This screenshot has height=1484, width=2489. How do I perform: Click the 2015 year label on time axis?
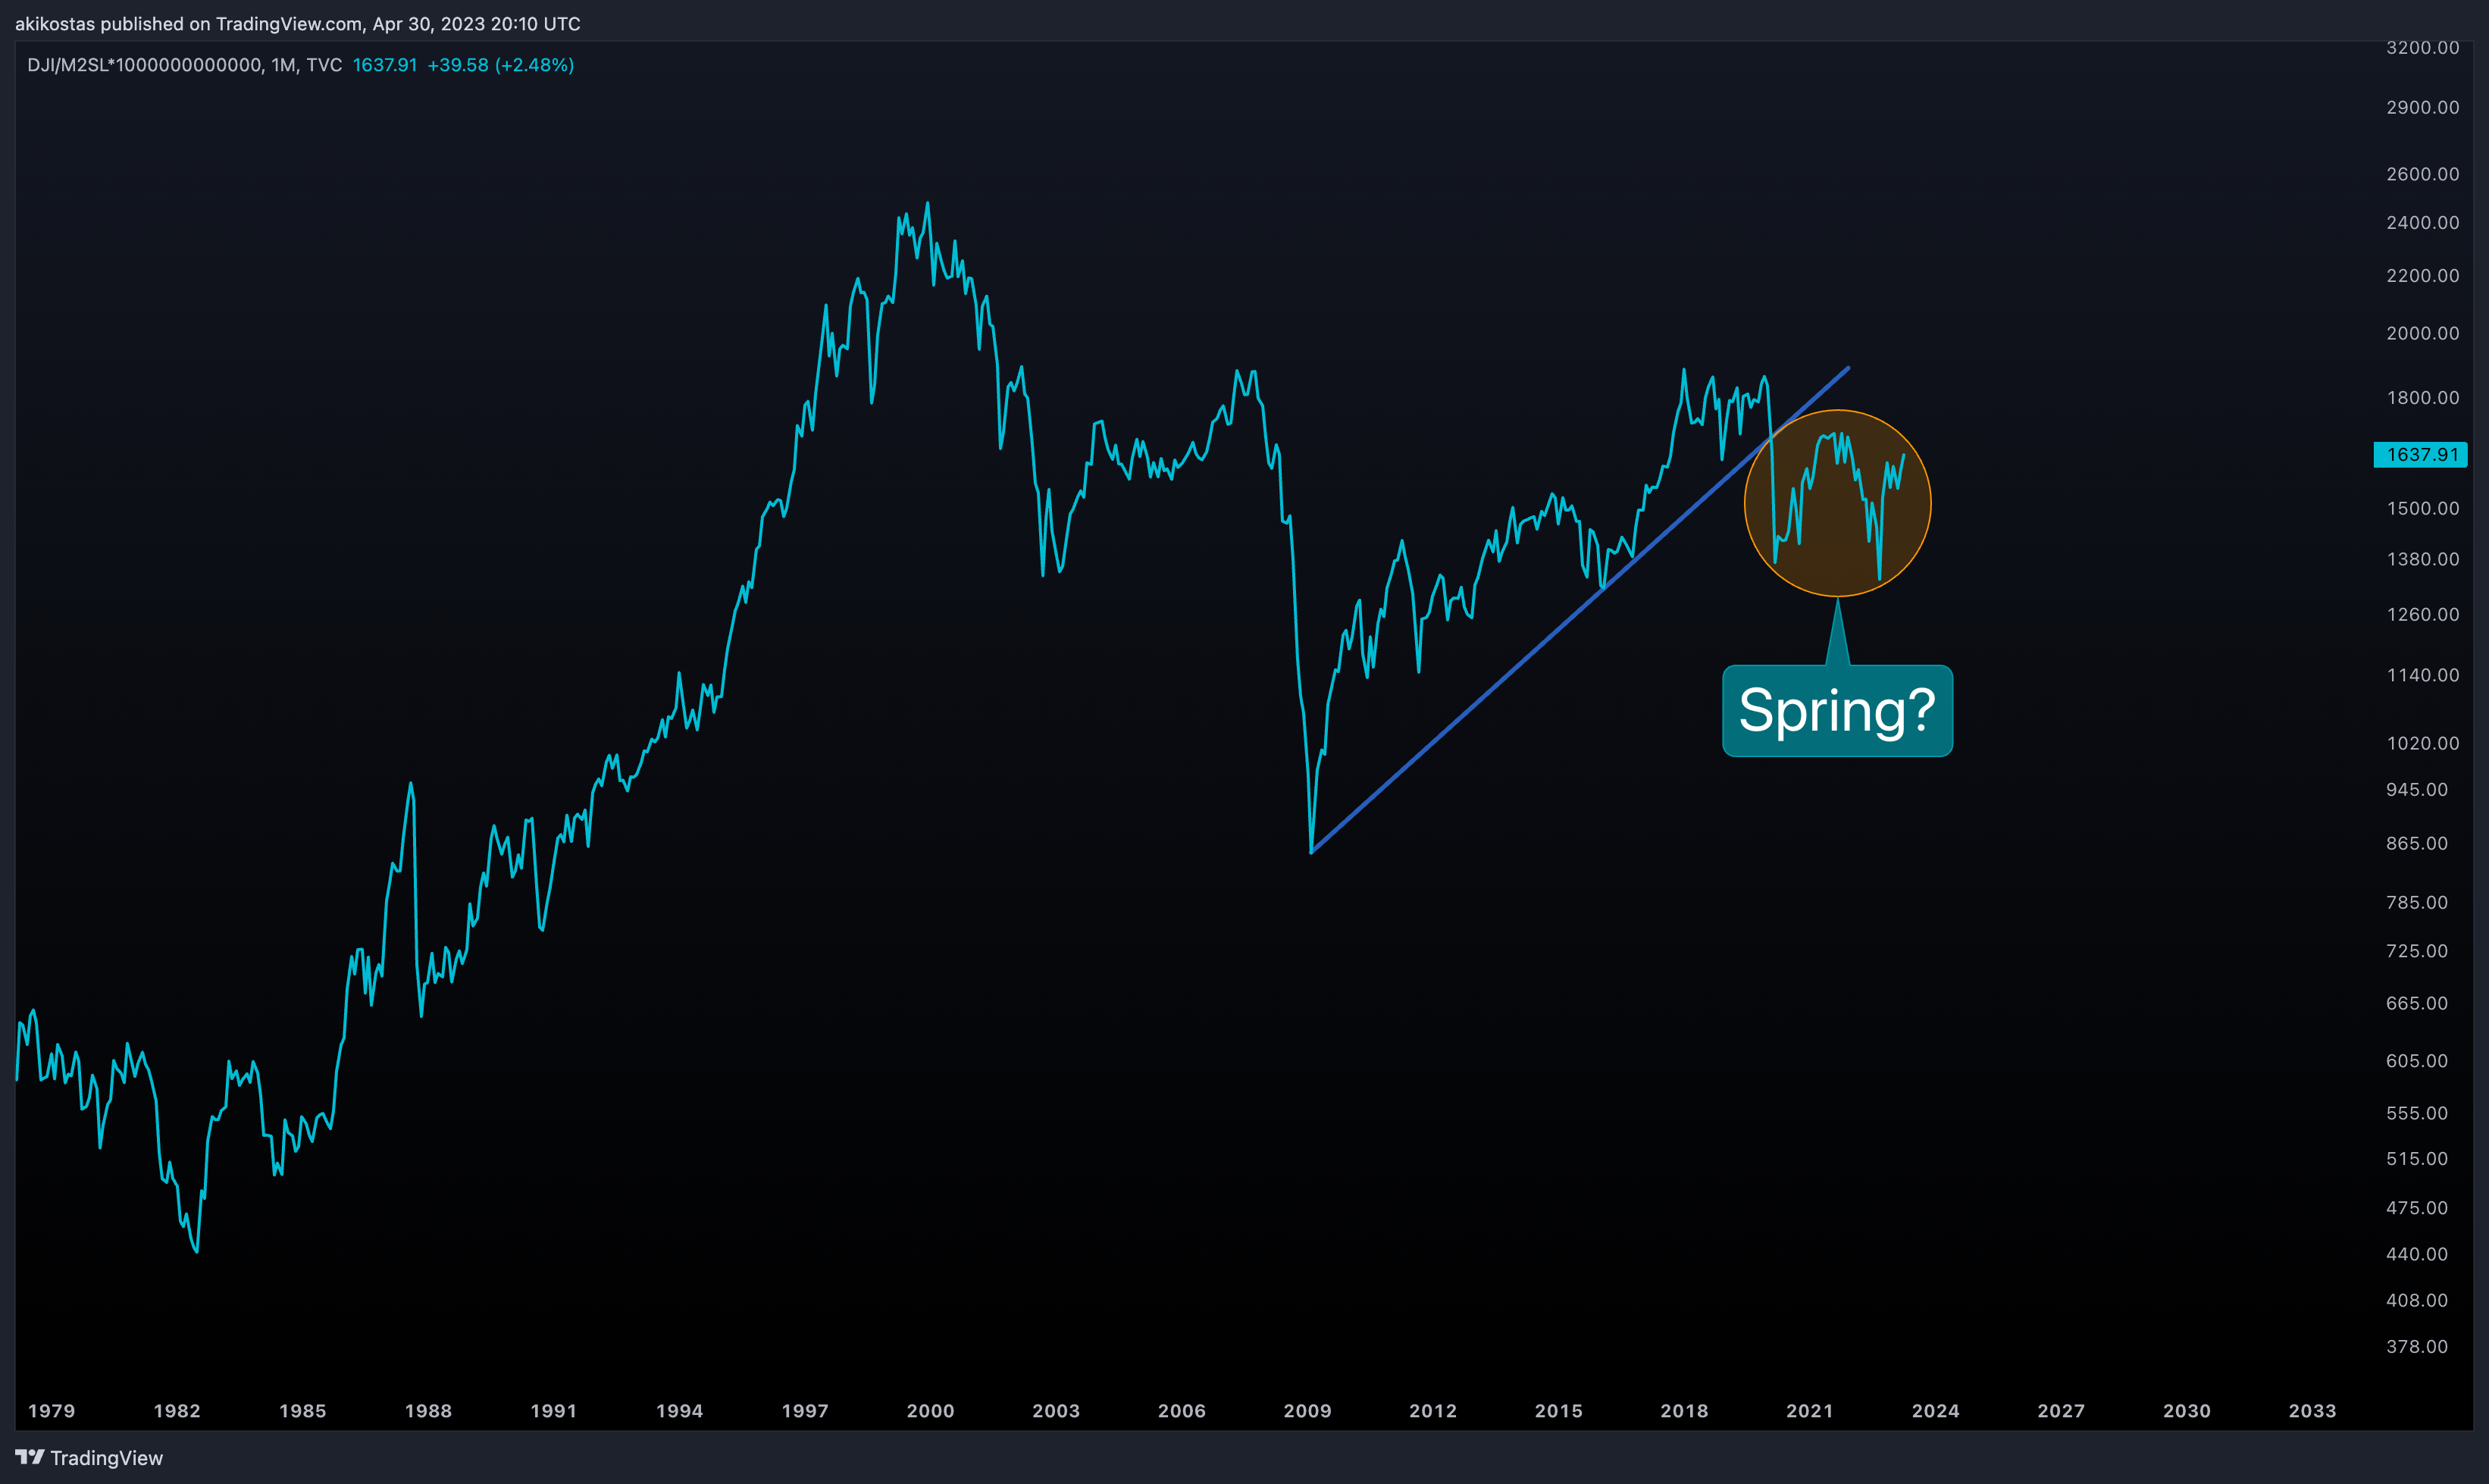[1559, 1412]
